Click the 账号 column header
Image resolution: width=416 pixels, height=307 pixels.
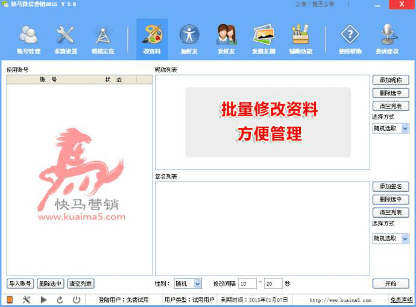point(49,80)
